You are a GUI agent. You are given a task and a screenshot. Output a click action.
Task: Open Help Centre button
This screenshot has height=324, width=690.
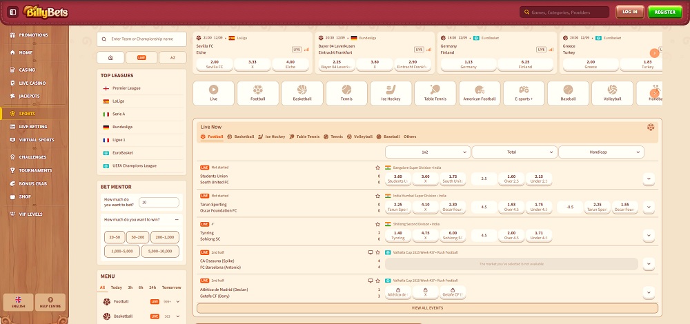[x=50, y=303]
